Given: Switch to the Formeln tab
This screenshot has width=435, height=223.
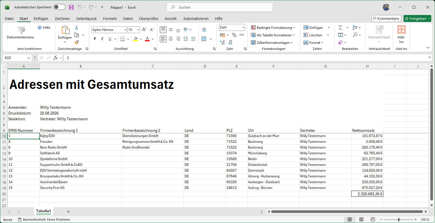Looking at the screenshot, I should click(110, 18).
